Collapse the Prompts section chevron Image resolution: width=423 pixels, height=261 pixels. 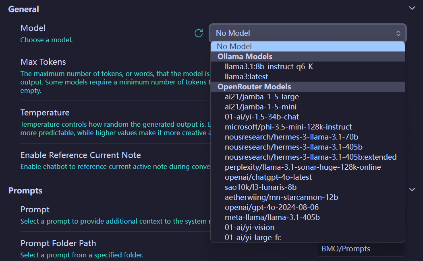[x=412, y=189]
